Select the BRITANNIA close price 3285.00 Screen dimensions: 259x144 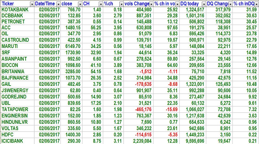(x=73, y=72)
